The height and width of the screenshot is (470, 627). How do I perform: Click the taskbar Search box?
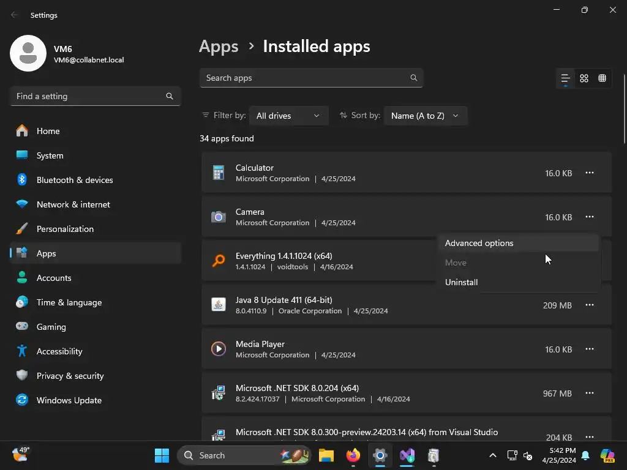(244, 455)
